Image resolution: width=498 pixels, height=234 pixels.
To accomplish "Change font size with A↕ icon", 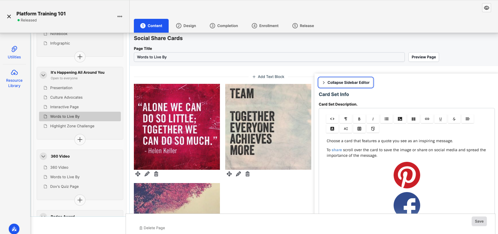I will (346, 129).
